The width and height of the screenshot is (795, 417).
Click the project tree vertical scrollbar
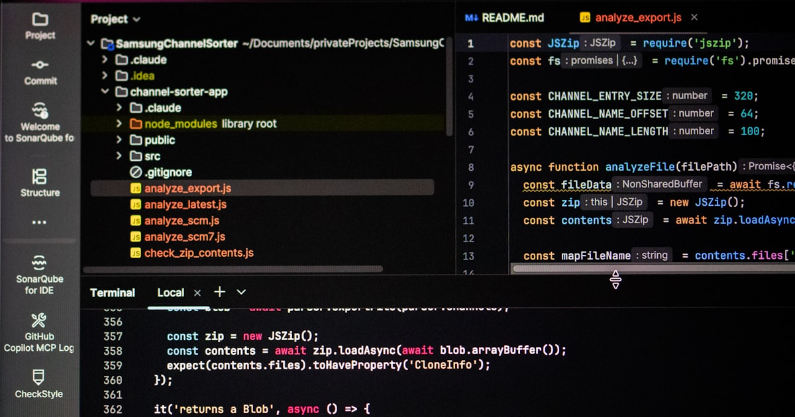[x=449, y=86]
